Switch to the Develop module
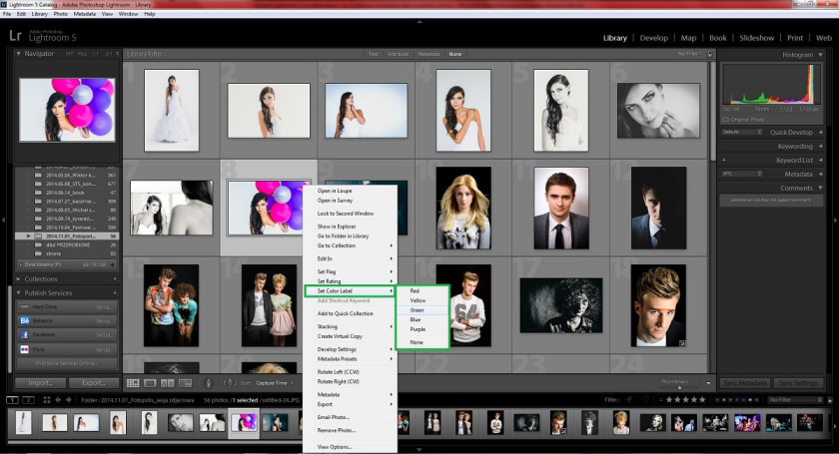The image size is (839, 454). [653, 38]
